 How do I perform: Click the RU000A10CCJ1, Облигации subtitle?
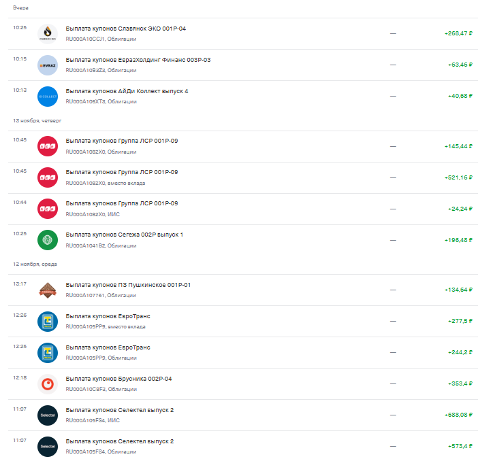[101, 39]
